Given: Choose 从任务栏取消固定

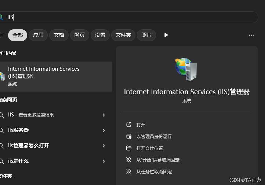Looking at the screenshot, I should [154, 172].
